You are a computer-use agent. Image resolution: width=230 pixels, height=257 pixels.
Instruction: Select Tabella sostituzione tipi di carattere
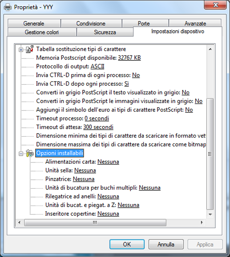click(x=81, y=49)
